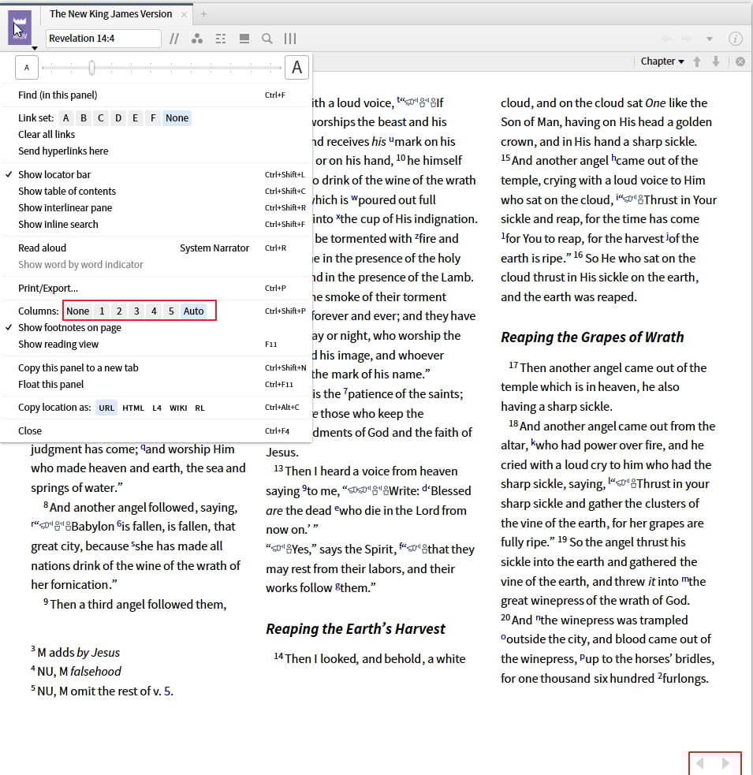Click footnote link to v. 5
This screenshot has height=775, width=753.
pyautogui.click(x=167, y=691)
